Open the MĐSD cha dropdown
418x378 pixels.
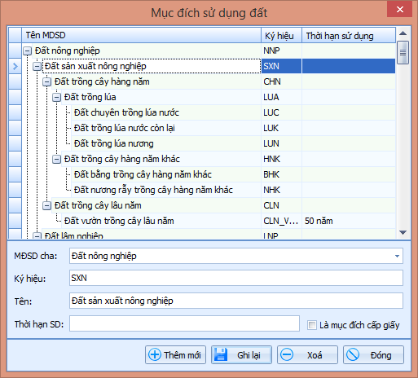point(397,256)
